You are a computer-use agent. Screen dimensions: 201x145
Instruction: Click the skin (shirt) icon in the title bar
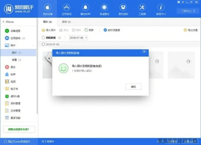pyautogui.click(x=179, y=2)
